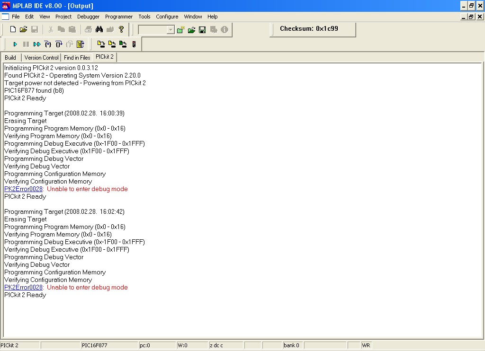Click the Program Target Device icon
This screenshot has height=351, width=485.
pyautogui.click(x=101, y=44)
